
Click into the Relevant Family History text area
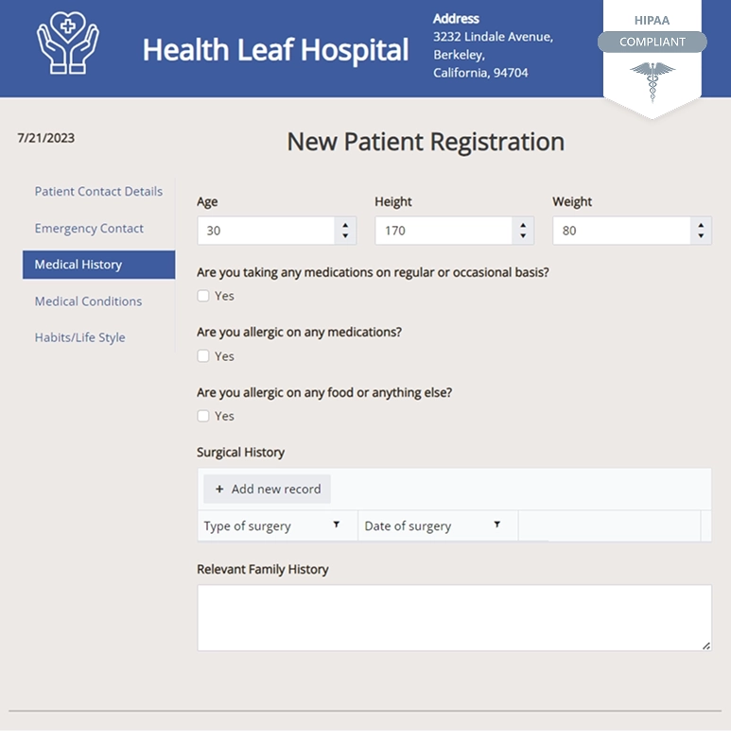tap(454, 617)
